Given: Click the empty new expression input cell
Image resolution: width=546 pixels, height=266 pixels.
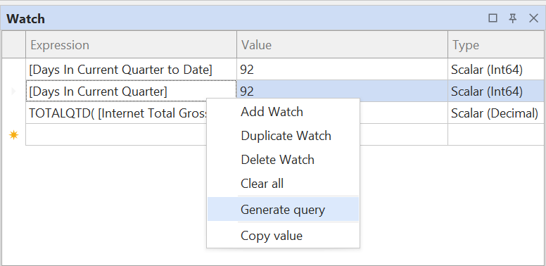Looking at the screenshot, I should tap(117, 134).
